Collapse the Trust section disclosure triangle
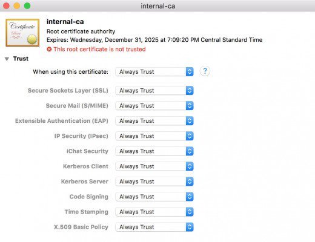315x242 pixels. click(7, 59)
